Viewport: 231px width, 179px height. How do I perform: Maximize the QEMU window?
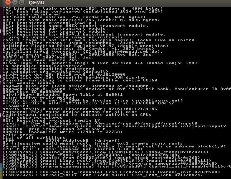tap(22, 3)
